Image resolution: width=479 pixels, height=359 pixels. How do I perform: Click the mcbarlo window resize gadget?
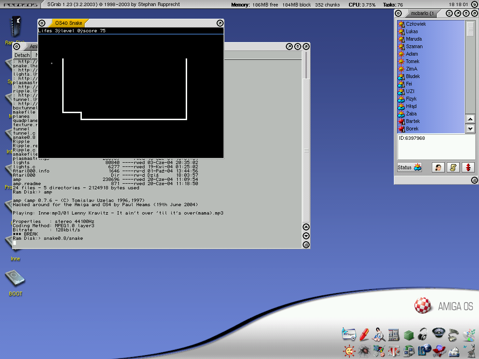pos(474,180)
